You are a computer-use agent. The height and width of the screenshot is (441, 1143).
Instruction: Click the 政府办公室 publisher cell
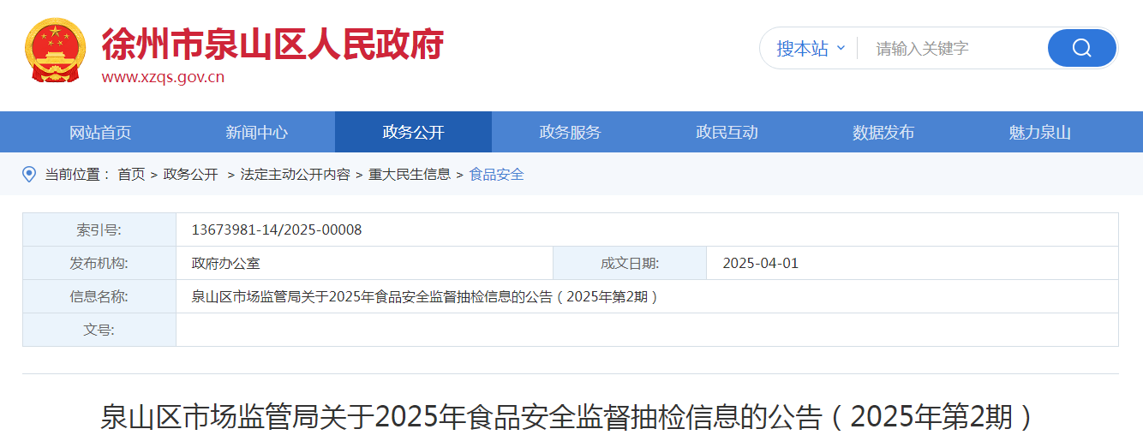click(x=364, y=263)
